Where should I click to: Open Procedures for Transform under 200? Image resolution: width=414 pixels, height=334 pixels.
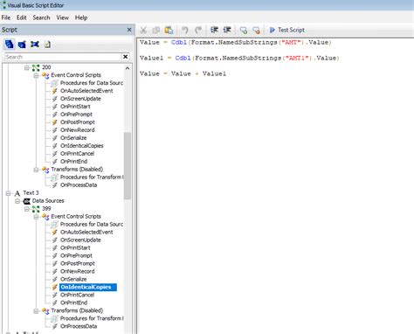[92, 177]
